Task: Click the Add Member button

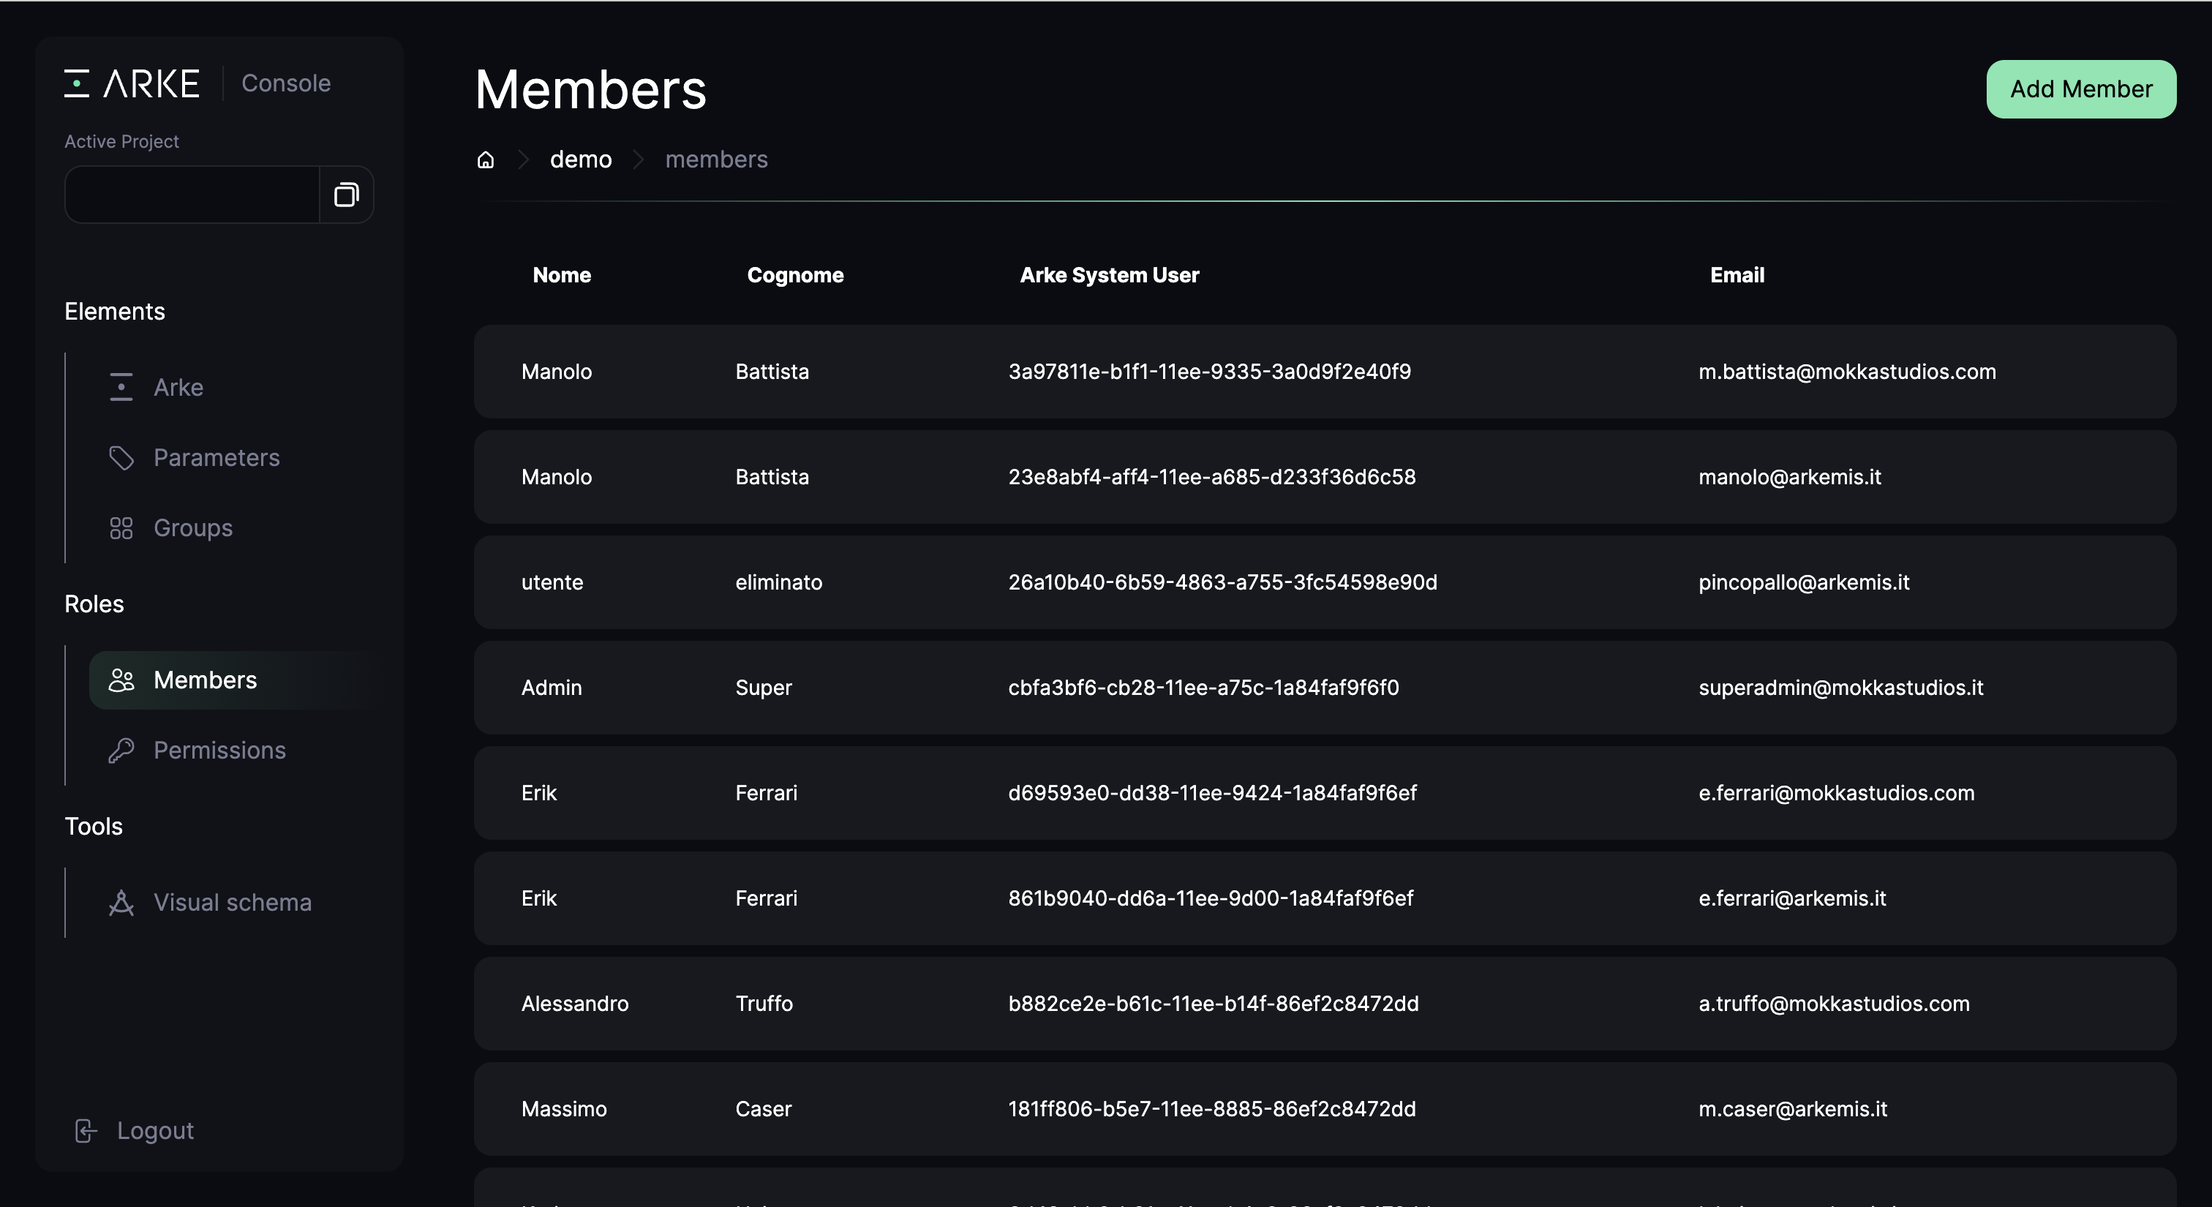Action: coord(2082,89)
